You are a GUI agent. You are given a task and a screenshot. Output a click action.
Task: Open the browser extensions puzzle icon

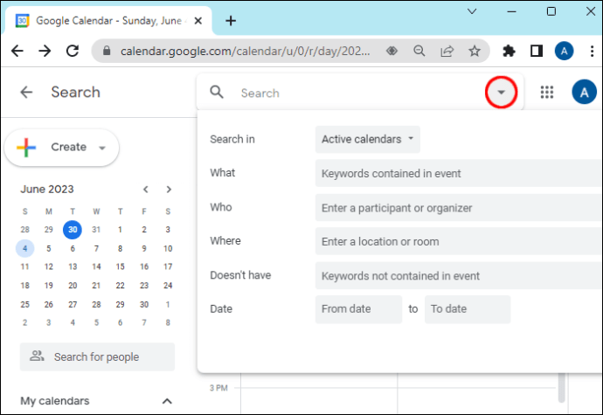tap(509, 51)
